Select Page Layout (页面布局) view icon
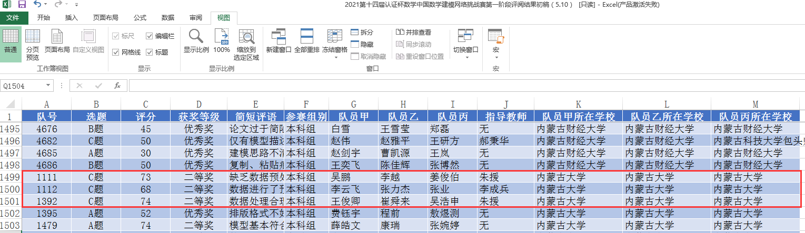Screen dimensions: 805x233 pos(57,42)
